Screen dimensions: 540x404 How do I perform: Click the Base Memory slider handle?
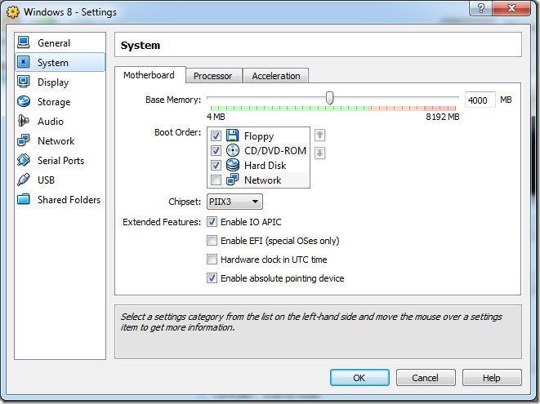coord(329,98)
